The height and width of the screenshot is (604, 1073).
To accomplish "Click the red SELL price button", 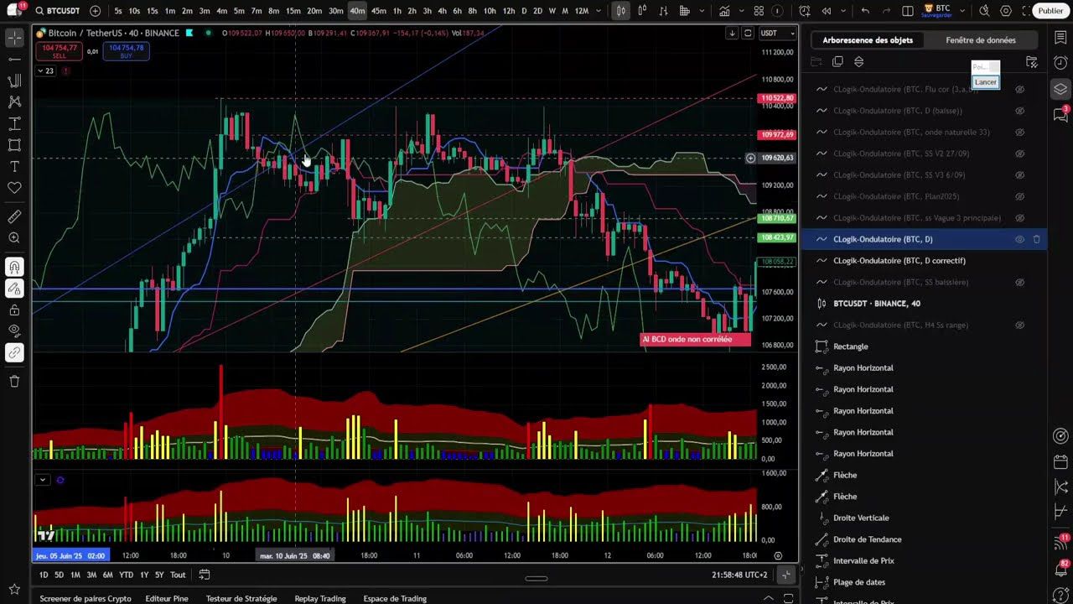I will point(59,51).
